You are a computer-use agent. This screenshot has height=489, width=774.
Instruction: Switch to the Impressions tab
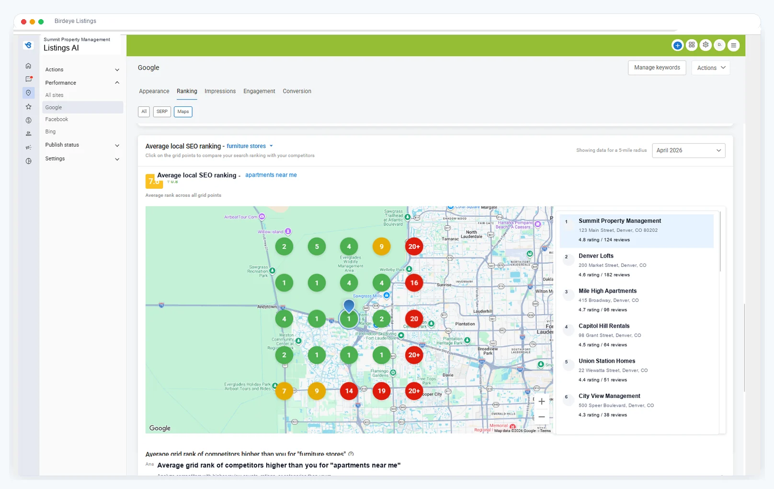coord(220,91)
